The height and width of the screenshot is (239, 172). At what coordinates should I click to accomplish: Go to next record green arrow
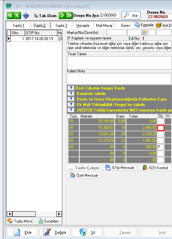click(x=62, y=16)
